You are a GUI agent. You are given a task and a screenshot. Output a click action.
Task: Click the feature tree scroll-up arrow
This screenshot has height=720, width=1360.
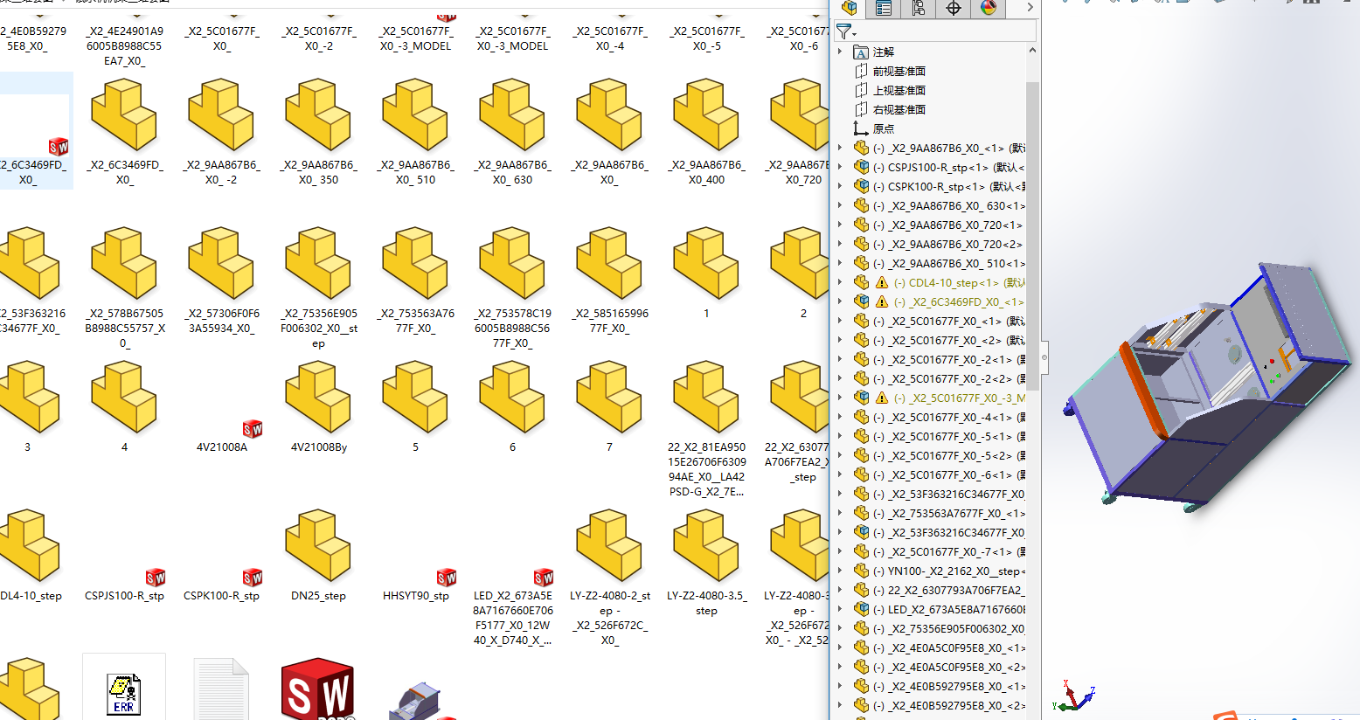tap(1032, 50)
